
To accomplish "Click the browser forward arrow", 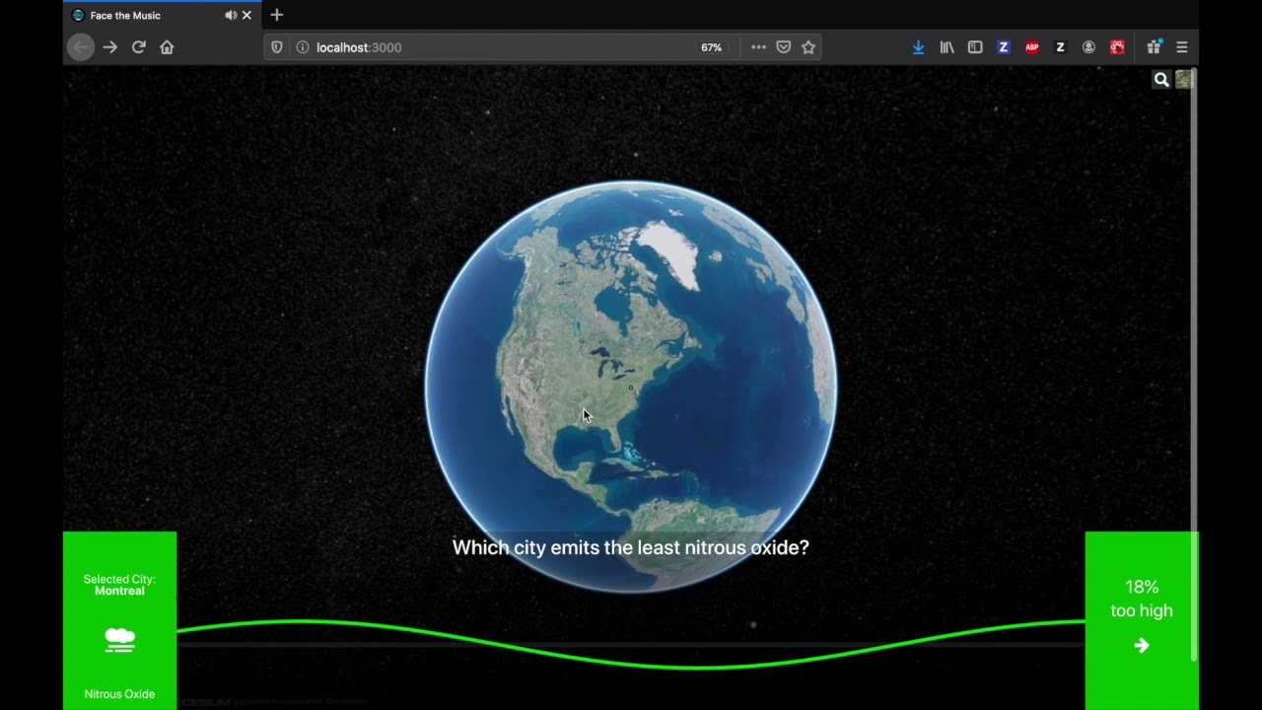I will [110, 47].
